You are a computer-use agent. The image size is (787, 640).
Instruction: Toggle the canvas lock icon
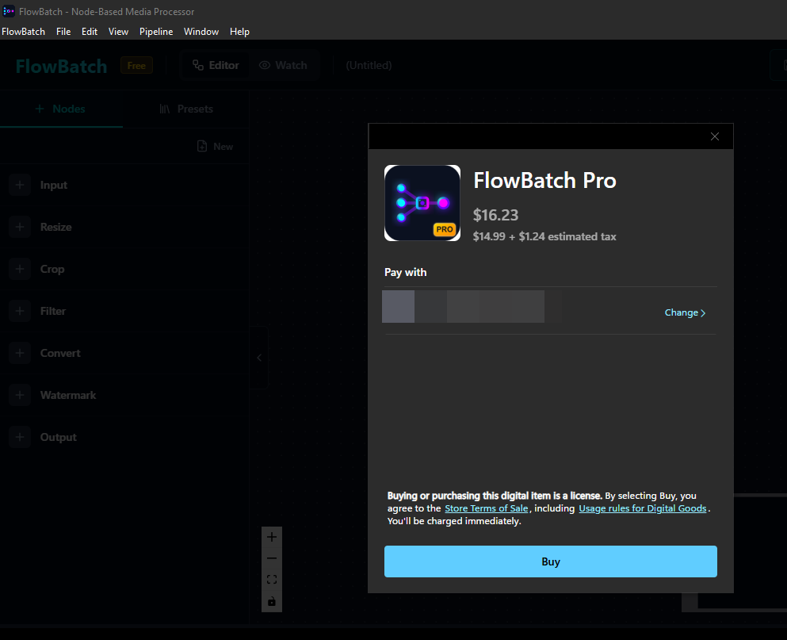pos(272,601)
